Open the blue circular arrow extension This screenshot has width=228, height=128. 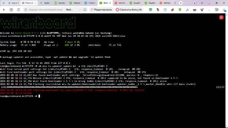[165, 10]
